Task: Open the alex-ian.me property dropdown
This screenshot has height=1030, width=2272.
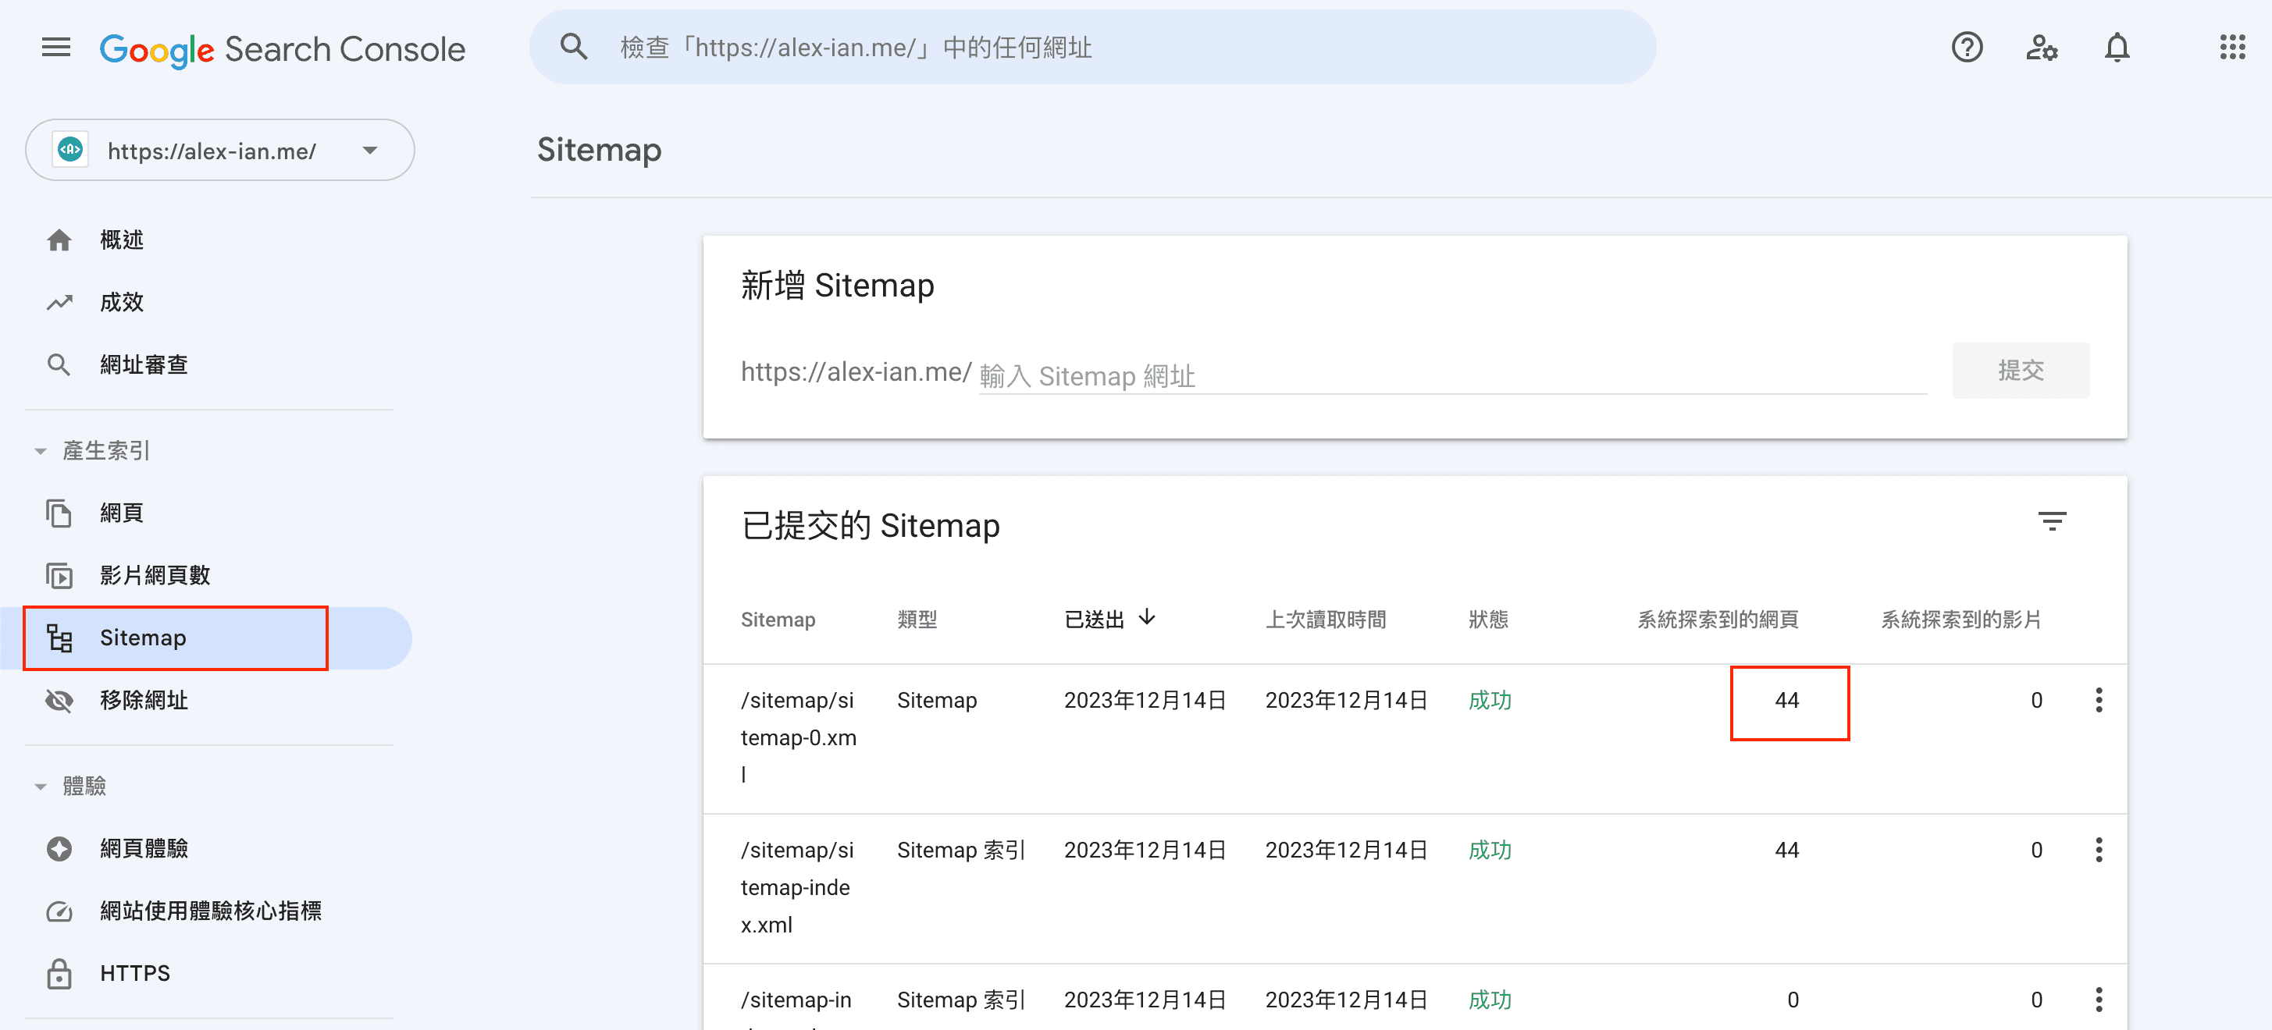Action: 219,151
